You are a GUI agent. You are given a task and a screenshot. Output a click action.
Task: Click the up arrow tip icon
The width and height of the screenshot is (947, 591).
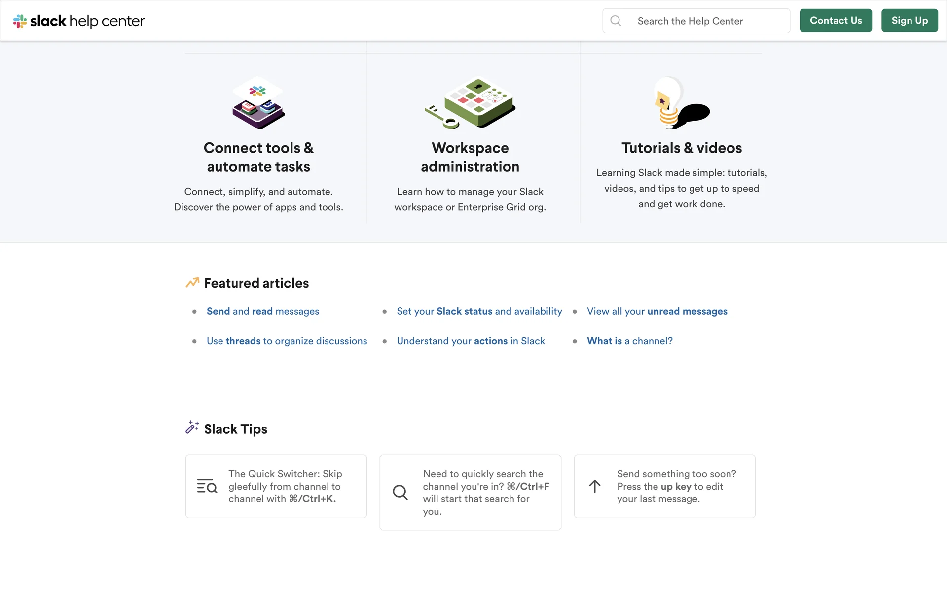pos(595,486)
